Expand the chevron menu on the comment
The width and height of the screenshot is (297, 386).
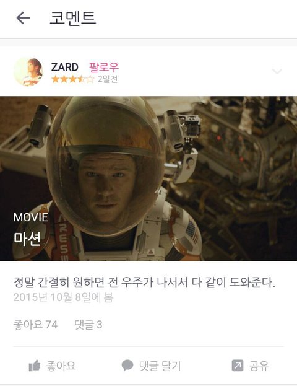tap(277, 72)
